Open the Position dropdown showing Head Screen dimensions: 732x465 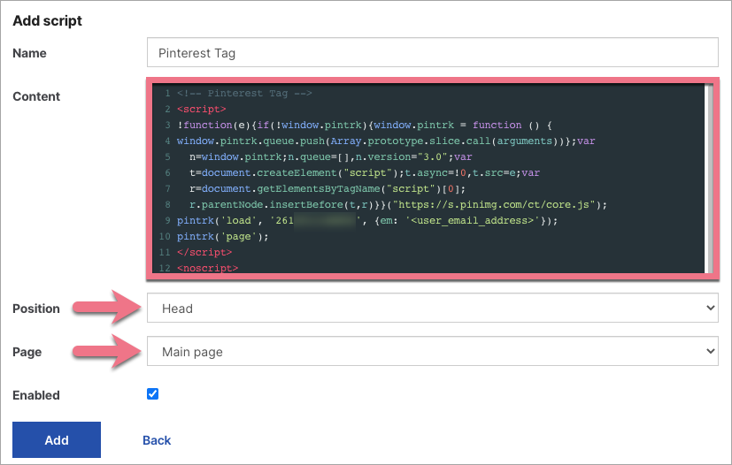pyautogui.click(x=432, y=308)
